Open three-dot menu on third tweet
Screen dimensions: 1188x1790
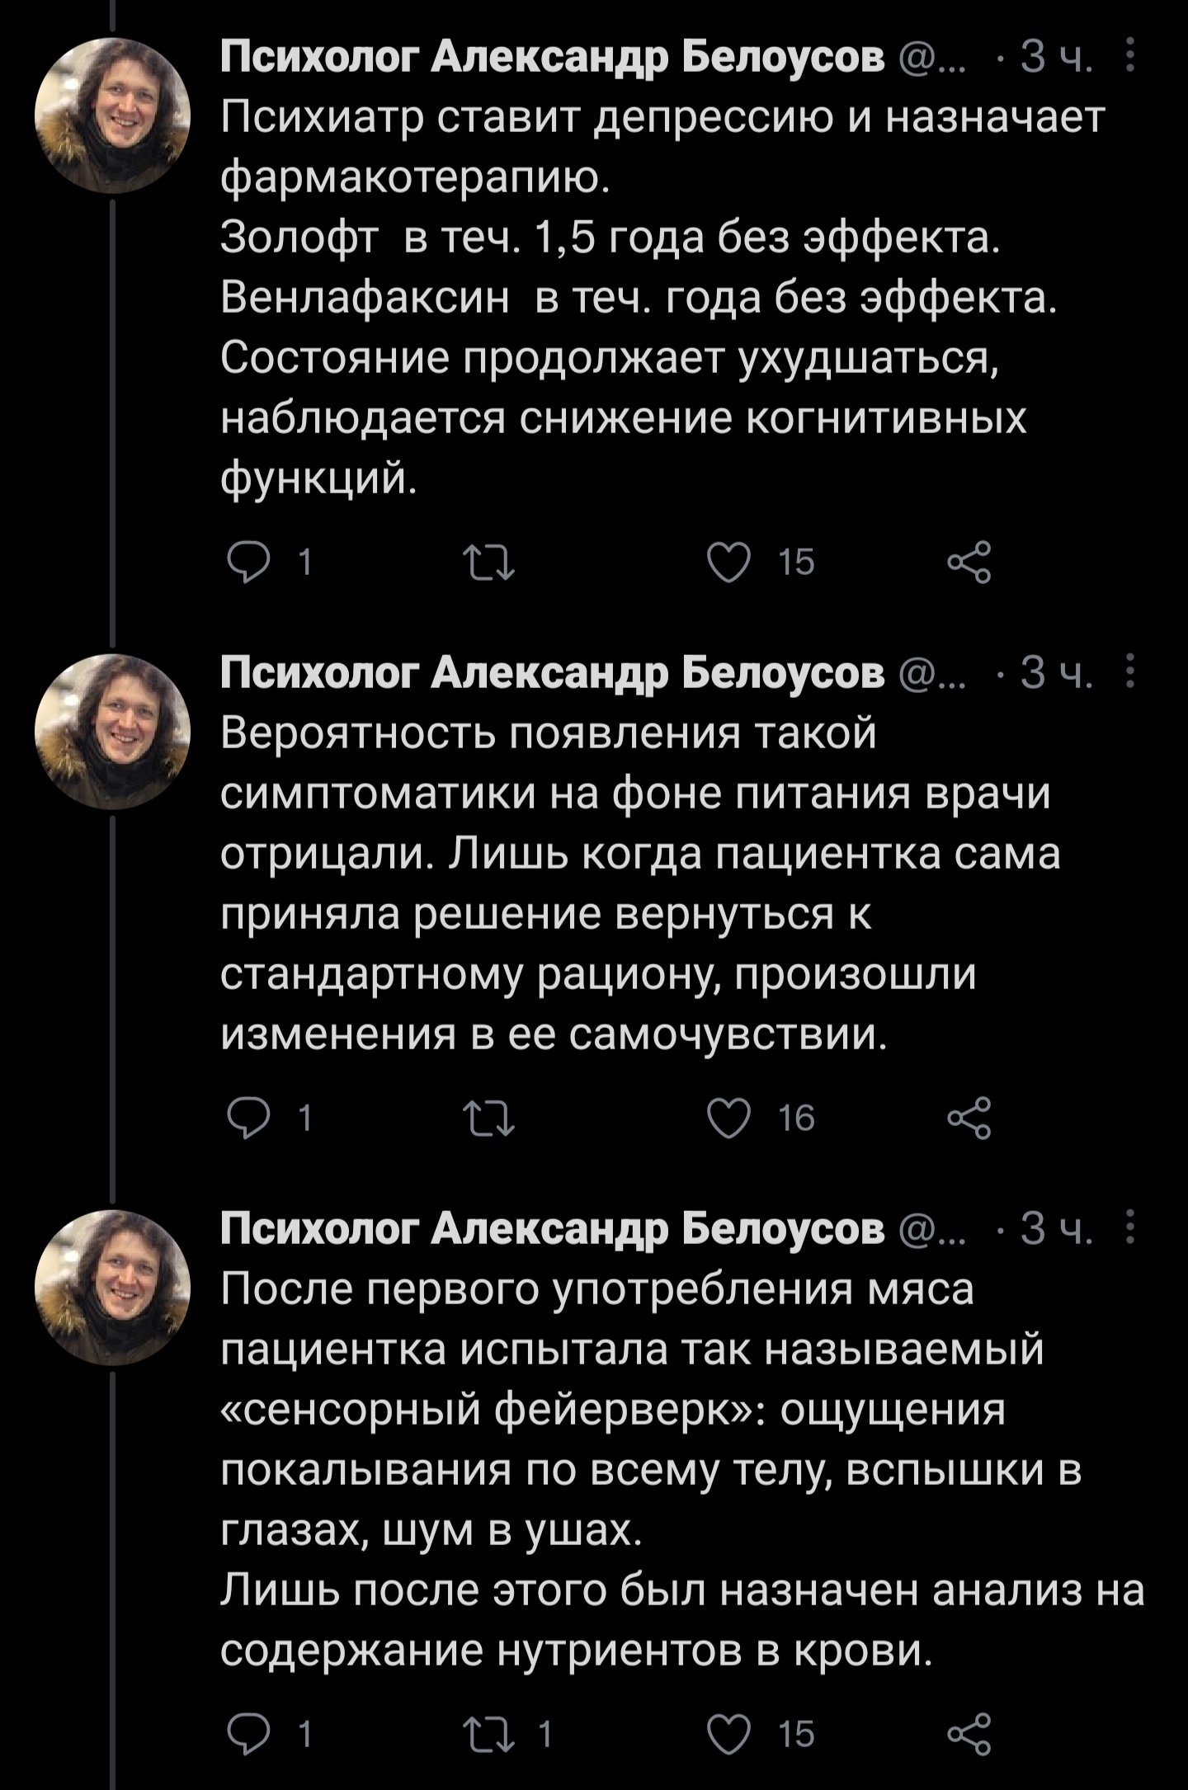click(1131, 1229)
